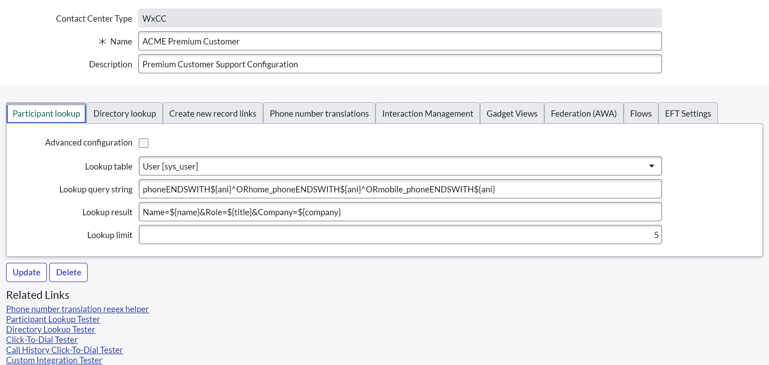
Task: Focus the Lookup query string field
Action: point(400,189)
